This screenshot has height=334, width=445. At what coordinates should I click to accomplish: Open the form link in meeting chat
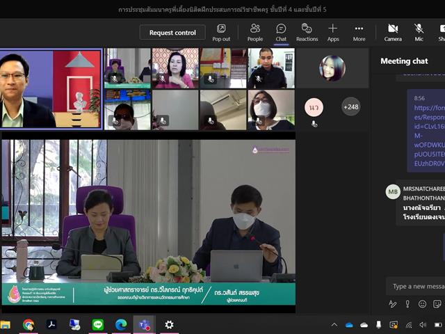pos(429,136)
